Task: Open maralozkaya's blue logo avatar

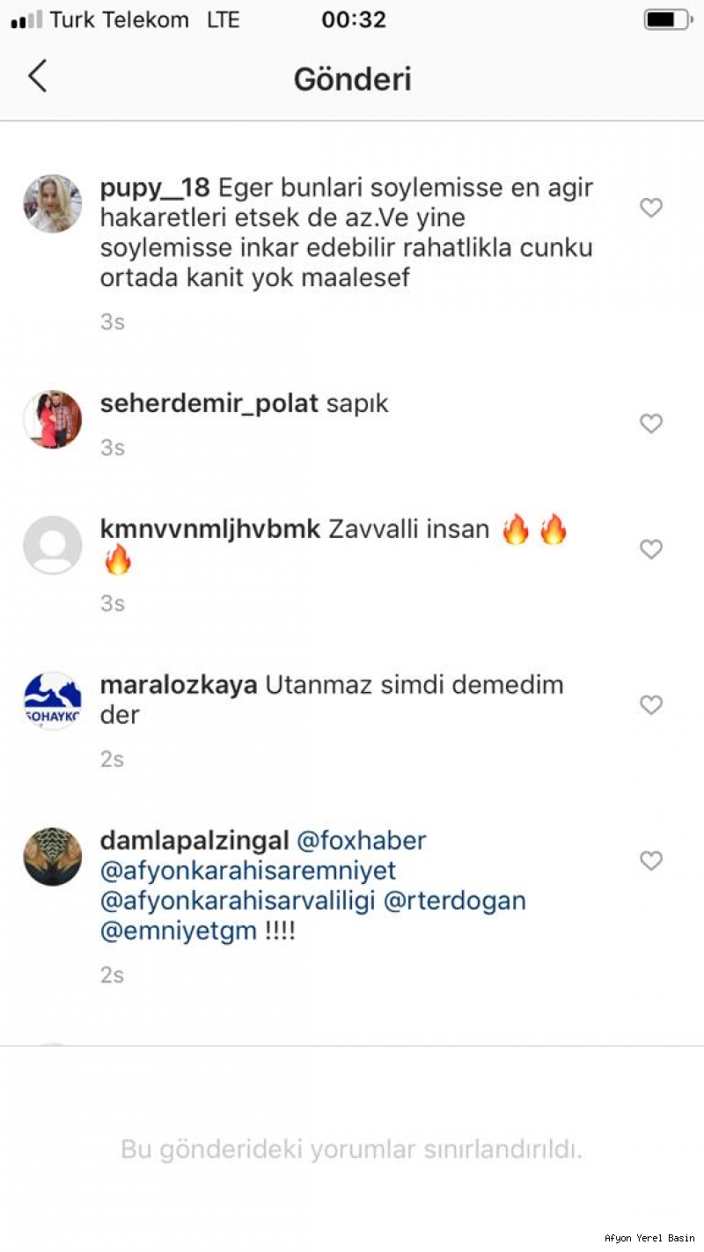Action: click(x=53, y=701)
